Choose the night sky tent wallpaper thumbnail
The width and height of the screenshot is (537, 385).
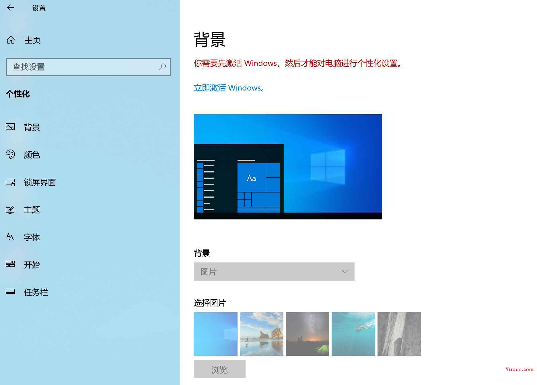pyautogui.click(x=308, y=334)
